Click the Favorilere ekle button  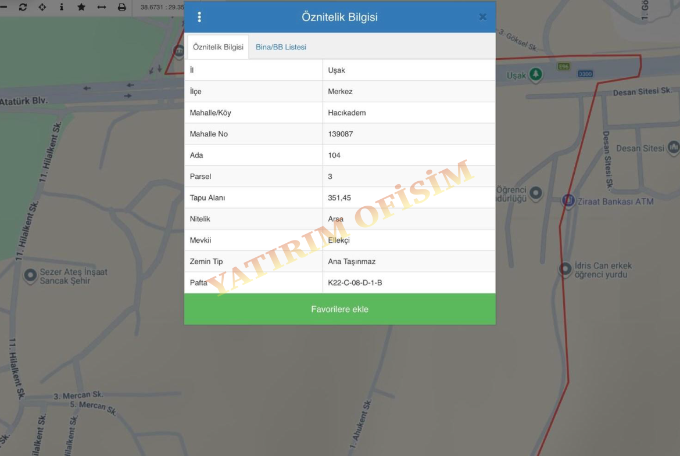339,309
